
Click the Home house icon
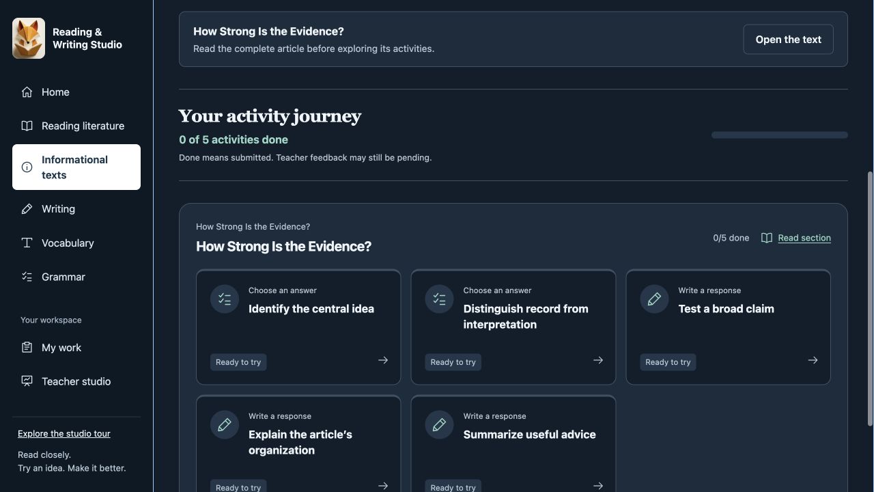click(27, 92)
